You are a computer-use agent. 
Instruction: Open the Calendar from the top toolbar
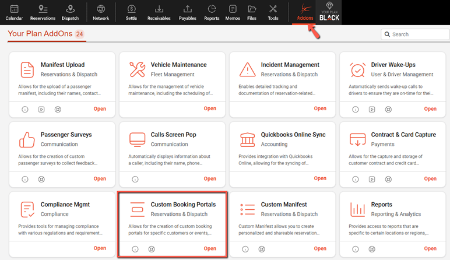click(14, 12)
